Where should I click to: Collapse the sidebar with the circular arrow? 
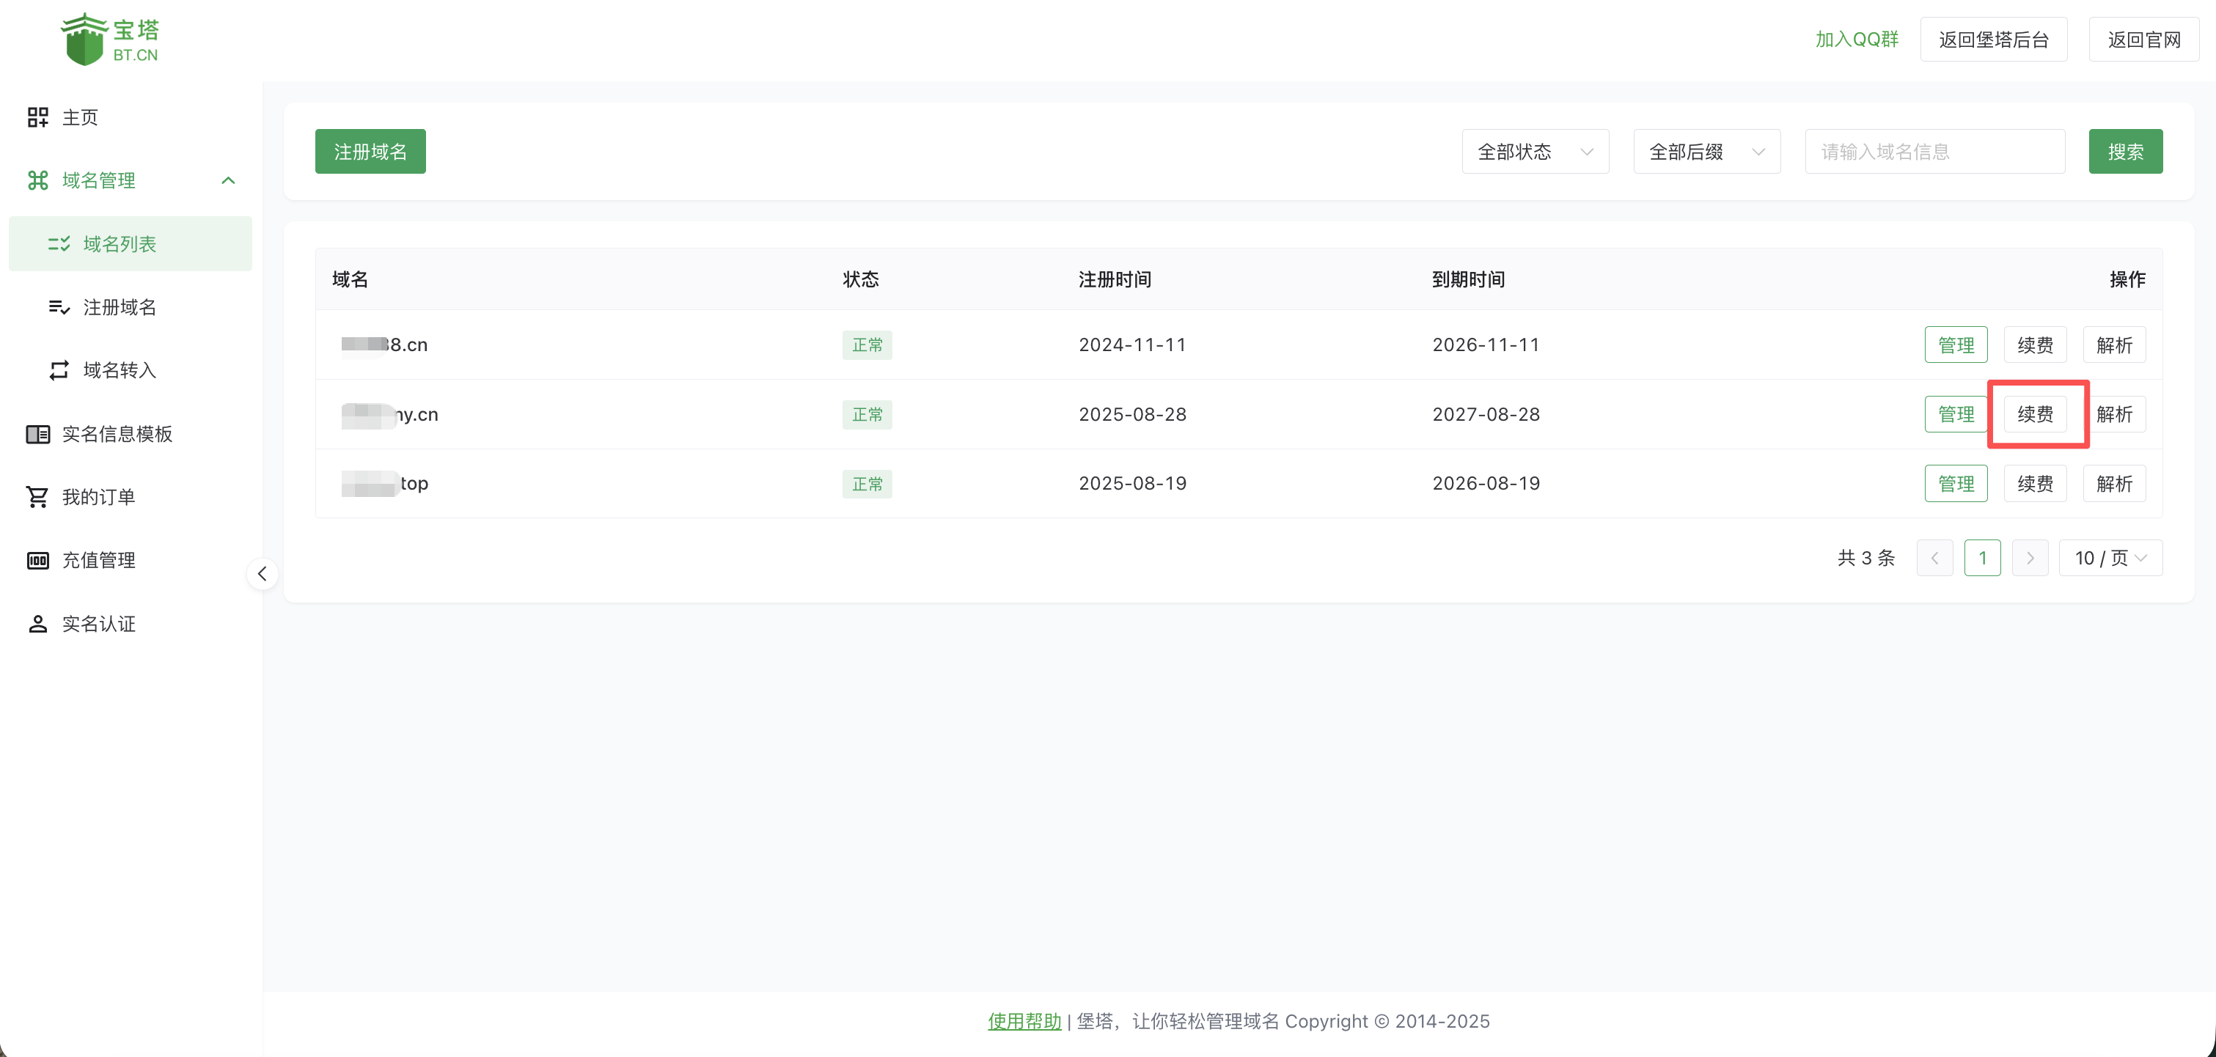pos(263,572)
